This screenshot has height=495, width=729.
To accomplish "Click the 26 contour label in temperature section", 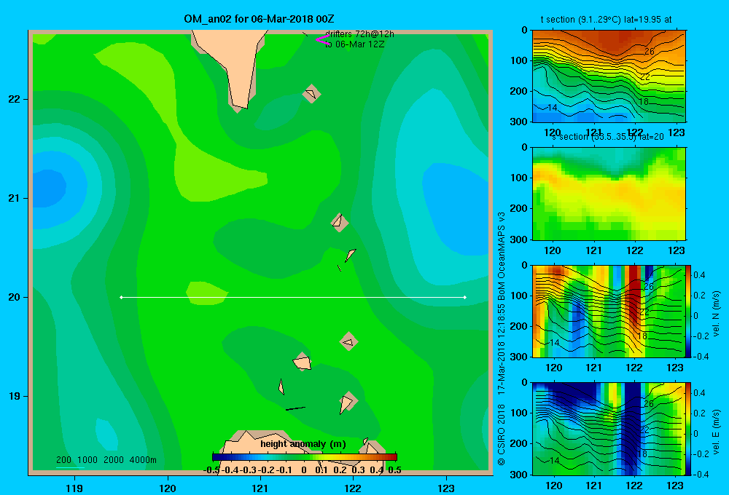I will (x=649, y=52).
